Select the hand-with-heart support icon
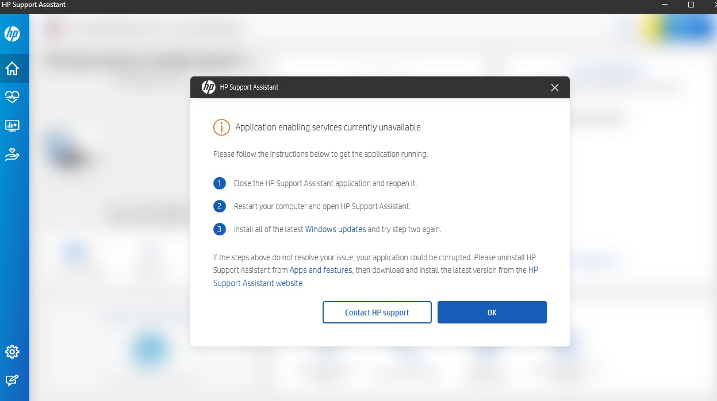Viewport: 717px width, 401px height. pyautogui.click(x=12, y=154)
